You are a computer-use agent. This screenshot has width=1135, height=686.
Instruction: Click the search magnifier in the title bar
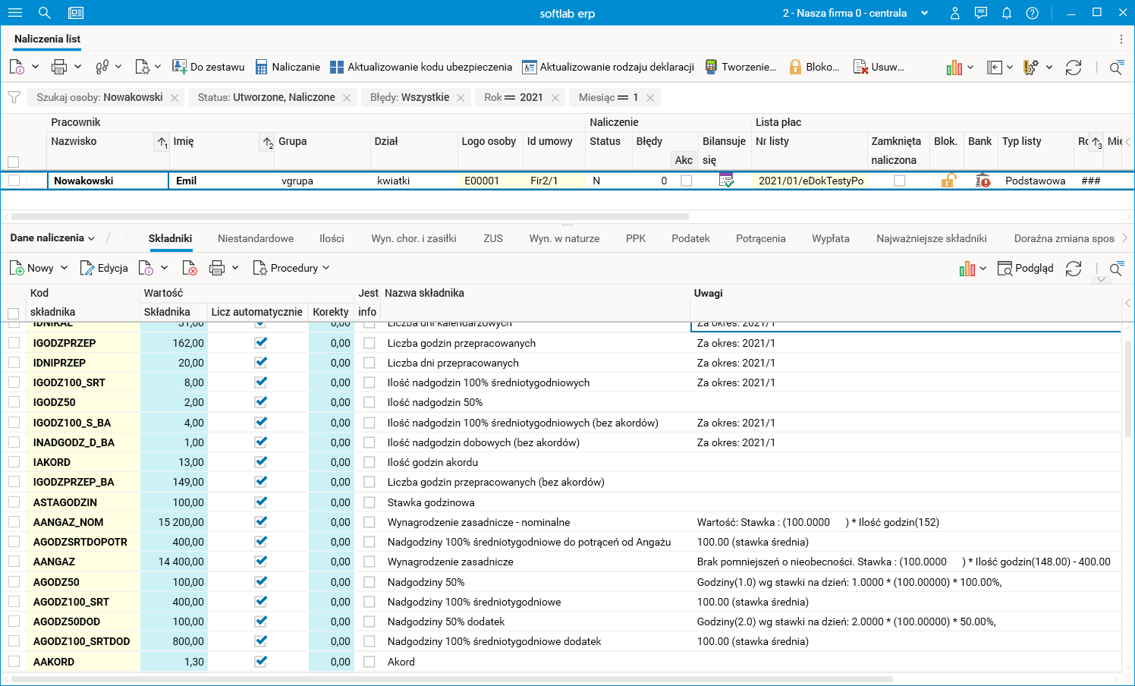pos(45,13)
